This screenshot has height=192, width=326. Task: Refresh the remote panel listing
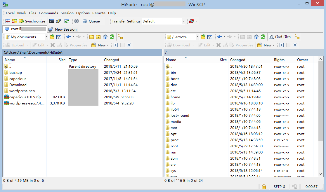point(263,37)
